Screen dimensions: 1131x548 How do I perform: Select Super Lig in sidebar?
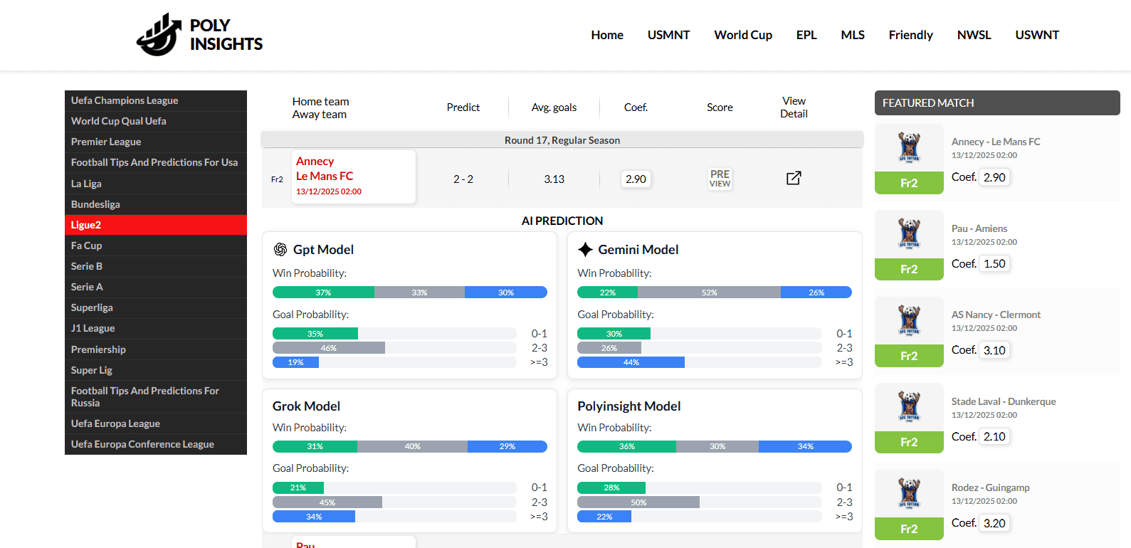click(x=156, y=370)
